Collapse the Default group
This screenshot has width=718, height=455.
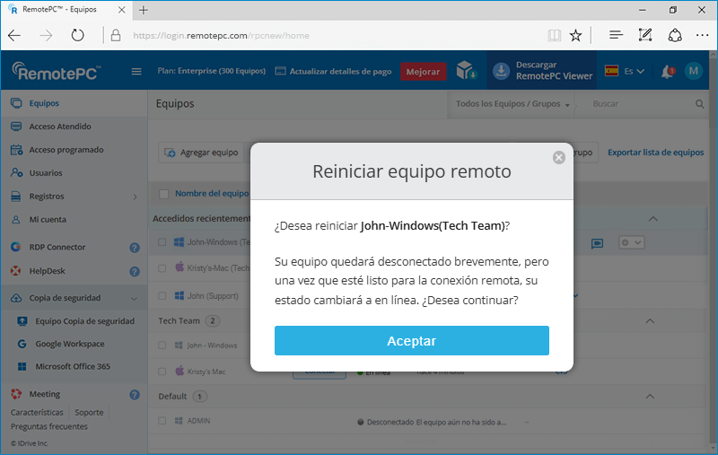650,396
